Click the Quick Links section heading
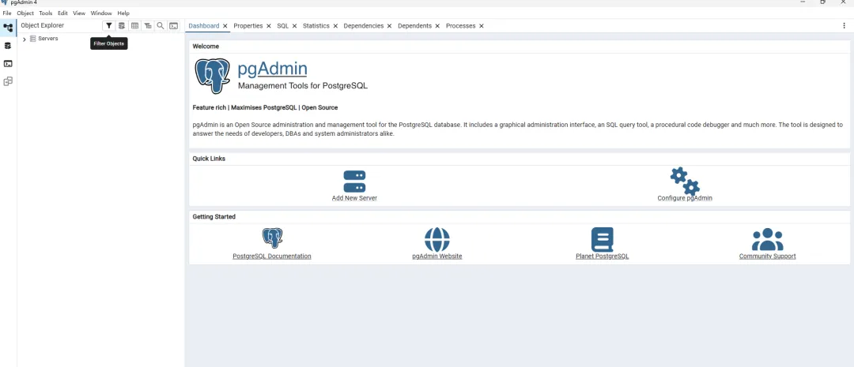This screenshot has width=854, height=367. tap(209, 159)
